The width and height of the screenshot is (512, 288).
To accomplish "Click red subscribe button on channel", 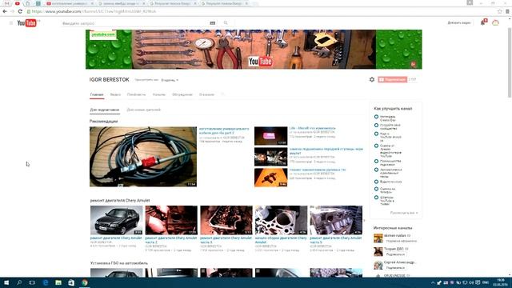I will coord(393,79).
